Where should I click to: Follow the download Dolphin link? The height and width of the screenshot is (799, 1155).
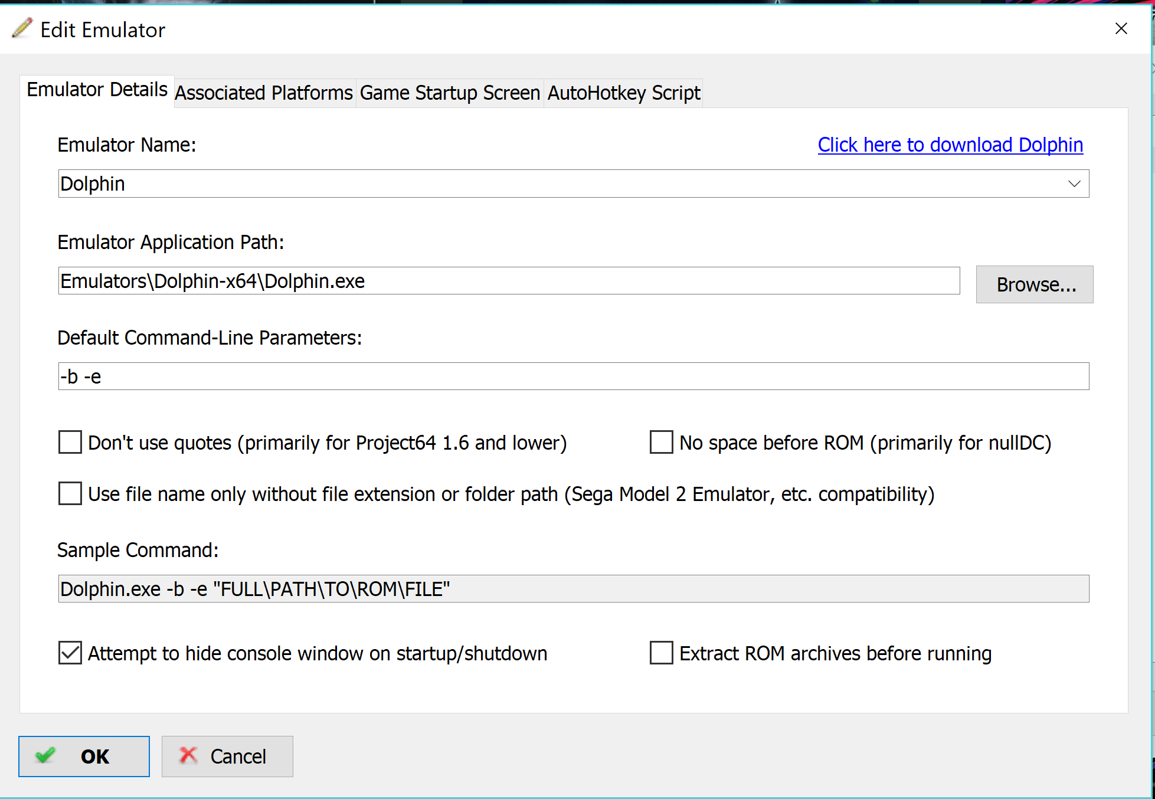tap(950, 145)
